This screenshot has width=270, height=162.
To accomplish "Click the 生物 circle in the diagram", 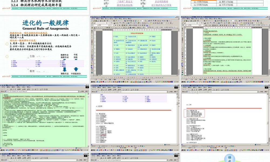I will pos(32,56).
